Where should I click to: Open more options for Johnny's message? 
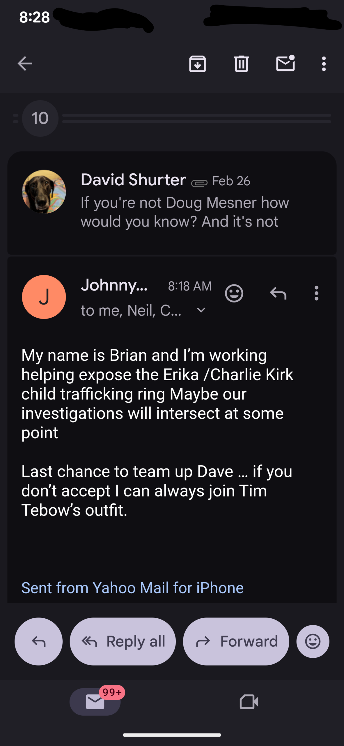tap(316, 293)
